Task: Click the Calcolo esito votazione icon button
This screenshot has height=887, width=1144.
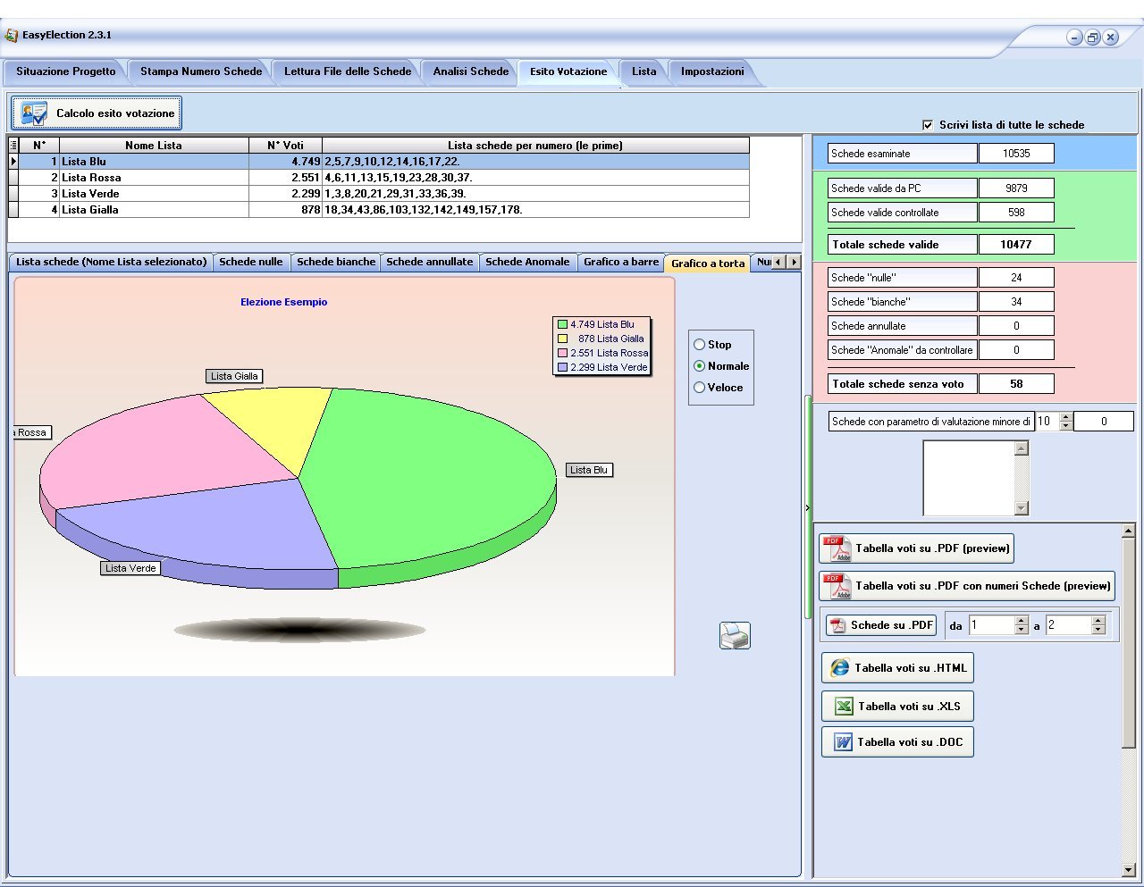Action: [97, 113]
